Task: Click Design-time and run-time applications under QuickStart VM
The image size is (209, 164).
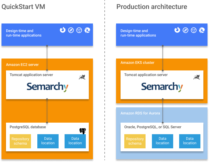Action: point(24,33)
